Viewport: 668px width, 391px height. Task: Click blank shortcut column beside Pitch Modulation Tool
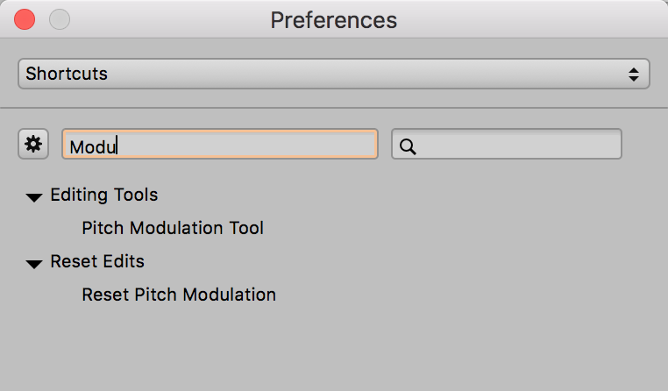[x=508, y=228]
